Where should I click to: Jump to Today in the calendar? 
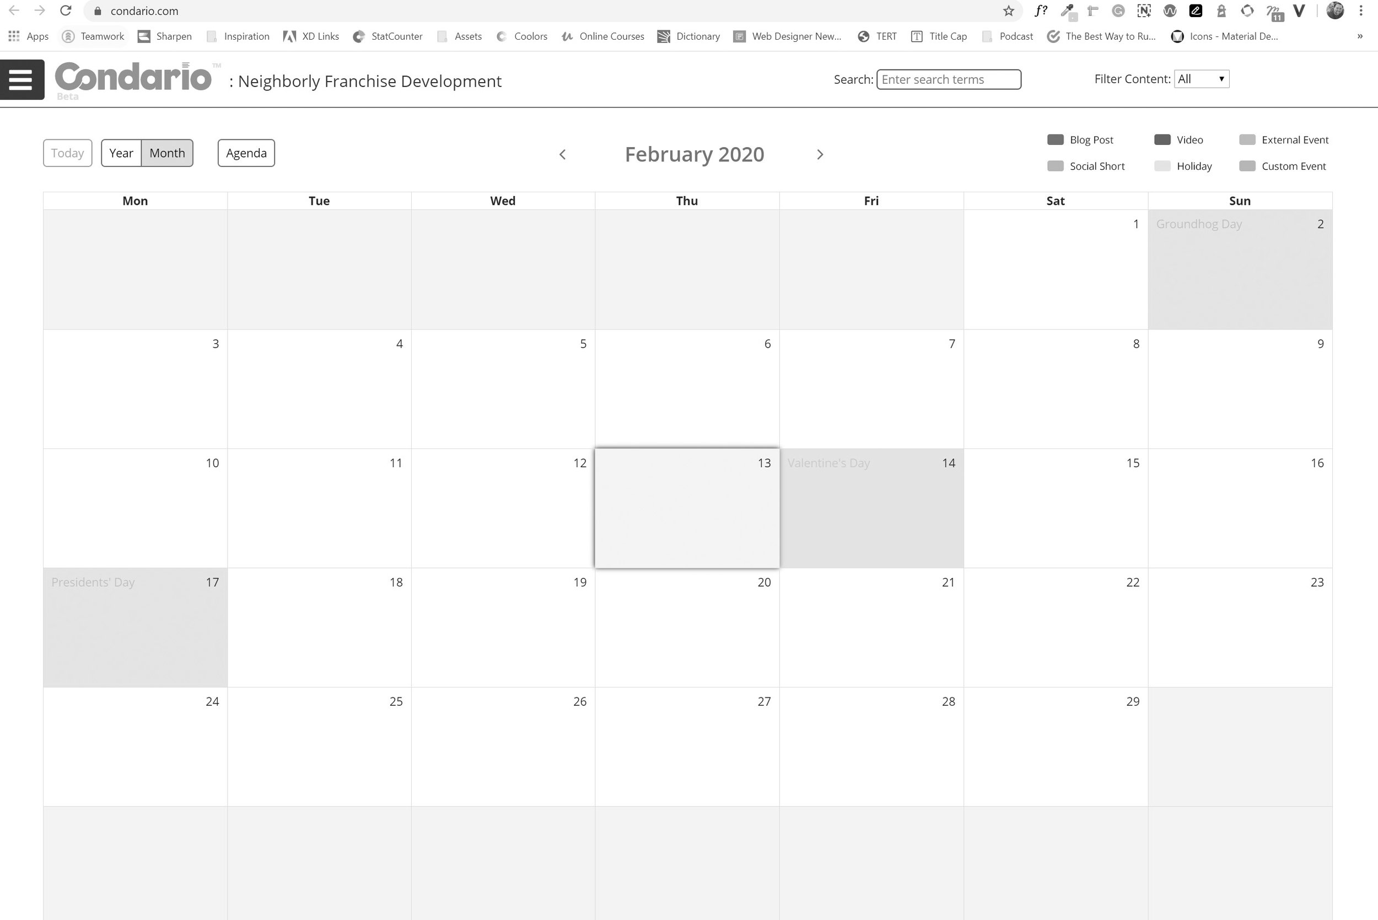coord(67,153)
